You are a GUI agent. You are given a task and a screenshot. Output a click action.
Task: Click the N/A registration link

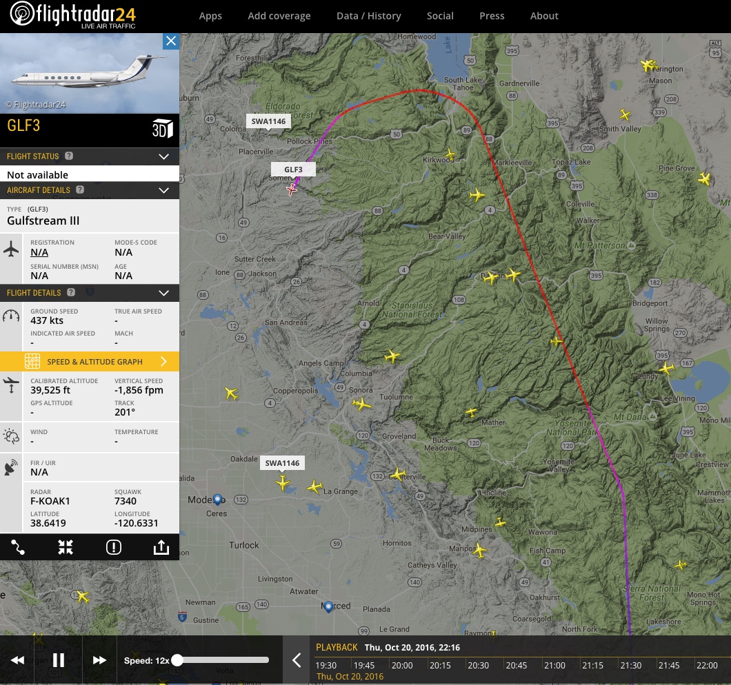click(x=39, y=253)
